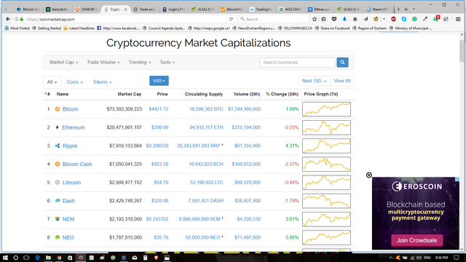This screenshot has height=262, width=466.
Task: Open the Ethereum coin link
Action: 74,127
